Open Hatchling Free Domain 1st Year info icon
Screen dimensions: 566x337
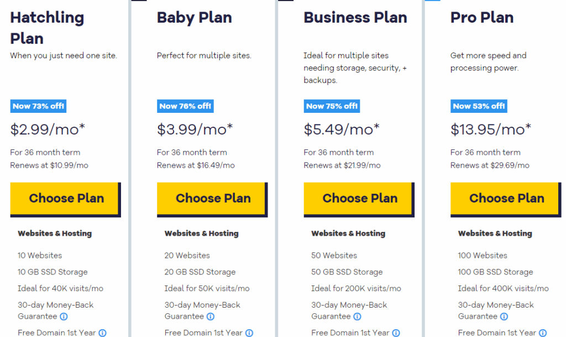[102, 333]
